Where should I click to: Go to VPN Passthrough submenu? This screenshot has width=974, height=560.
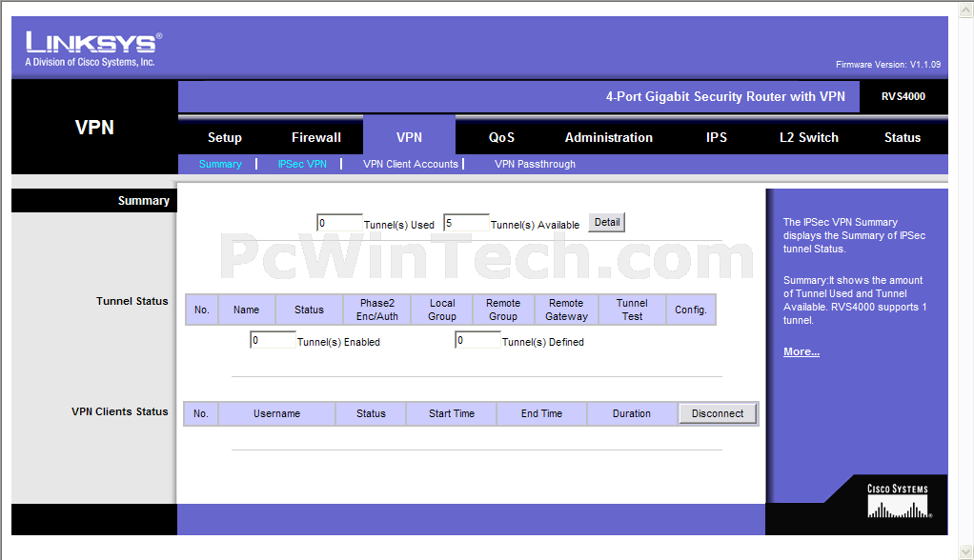(x=535, y=164)
